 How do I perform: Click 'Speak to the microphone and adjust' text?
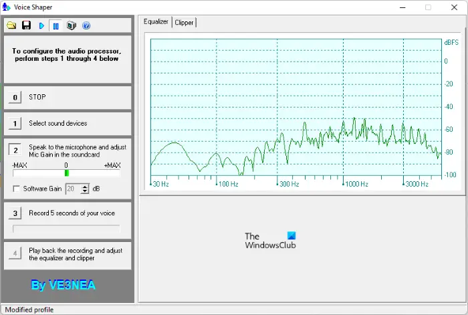pyautogui.click(x=78, y=147)
